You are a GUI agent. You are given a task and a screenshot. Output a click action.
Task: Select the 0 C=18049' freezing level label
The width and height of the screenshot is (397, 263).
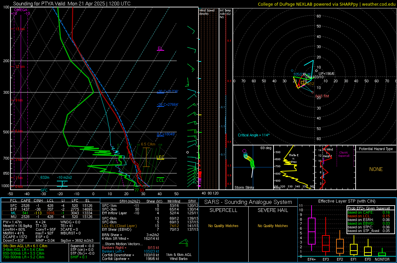point(166,134)
